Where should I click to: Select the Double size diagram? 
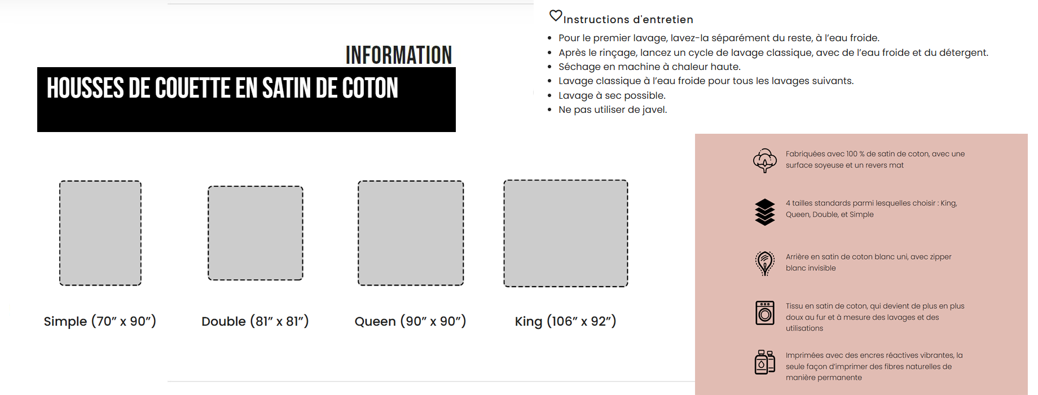coord(256,233)
